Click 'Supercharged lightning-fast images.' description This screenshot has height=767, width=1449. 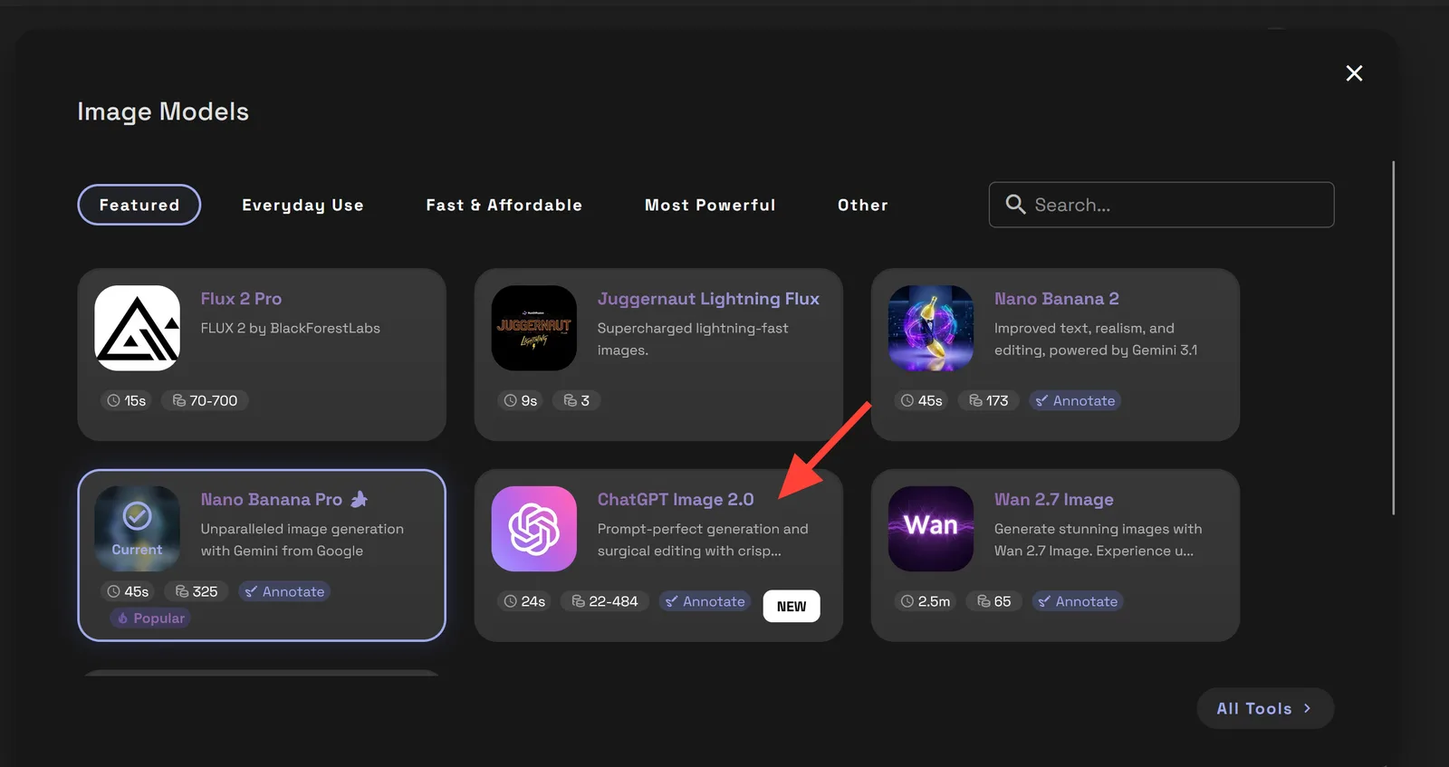click(693, 339)
